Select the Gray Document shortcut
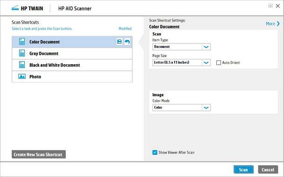This screenshot has height=177, width=284. [72, 53]
